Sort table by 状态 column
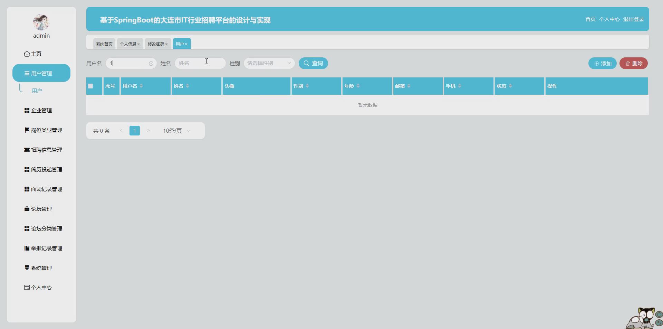 [x=510, y=86]
